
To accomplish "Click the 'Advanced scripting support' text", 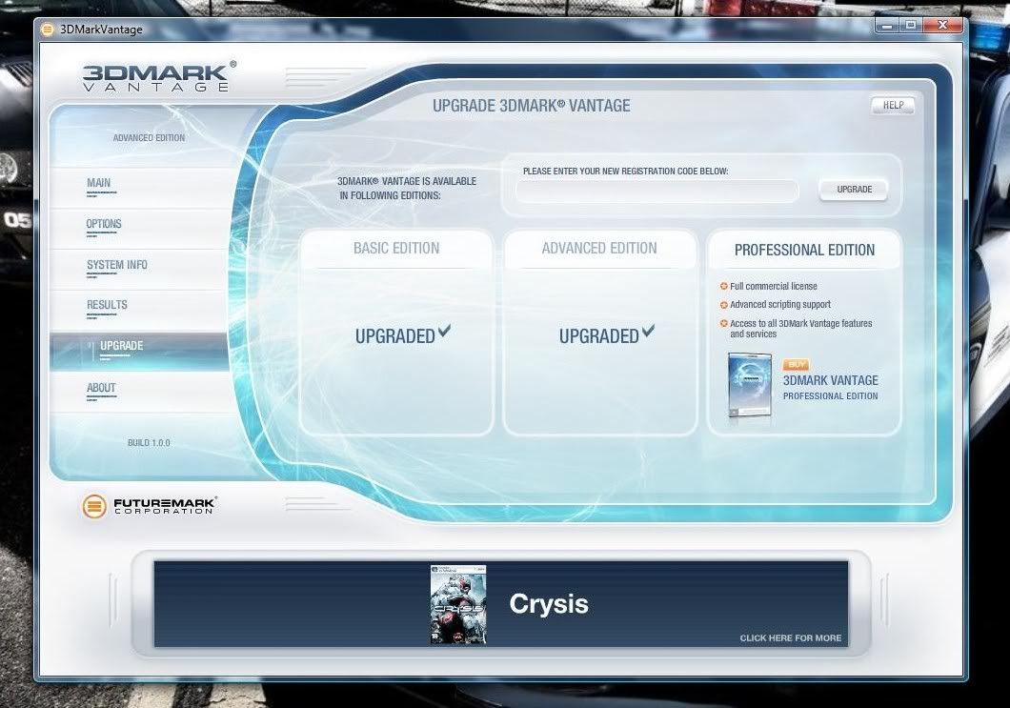I will [x=780, y=304].
